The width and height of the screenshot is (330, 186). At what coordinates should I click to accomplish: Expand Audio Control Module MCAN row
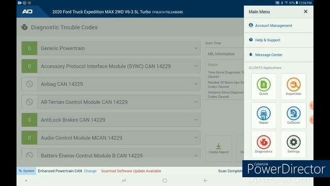(111, 138)
